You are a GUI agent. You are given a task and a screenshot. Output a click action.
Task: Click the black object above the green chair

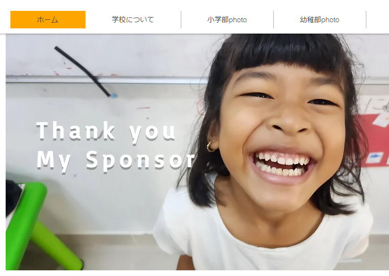pyautogui.click(x=12, y=196)
